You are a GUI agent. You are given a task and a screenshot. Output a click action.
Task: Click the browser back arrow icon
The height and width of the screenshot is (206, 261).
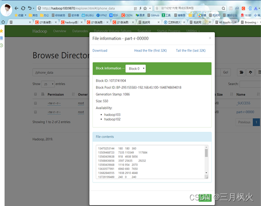click(16, 8)
